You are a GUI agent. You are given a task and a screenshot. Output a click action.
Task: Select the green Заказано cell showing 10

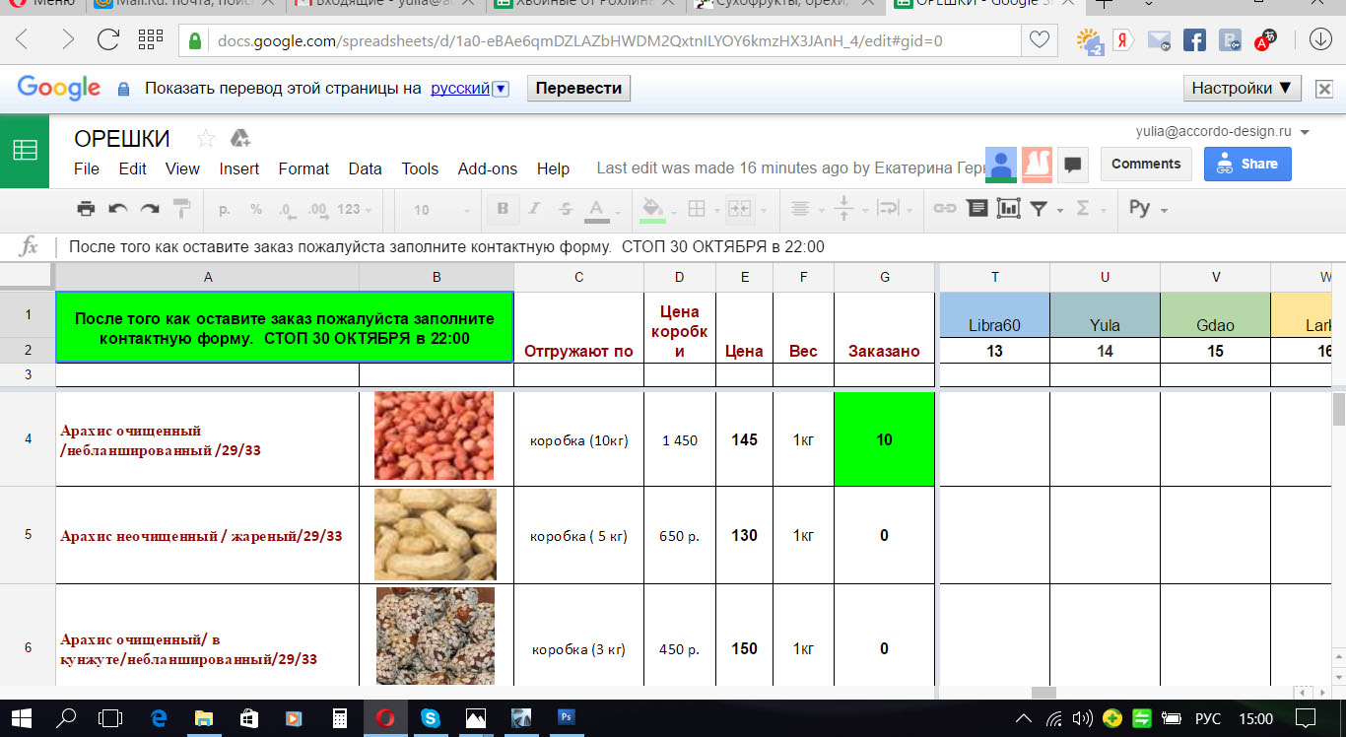884,439
